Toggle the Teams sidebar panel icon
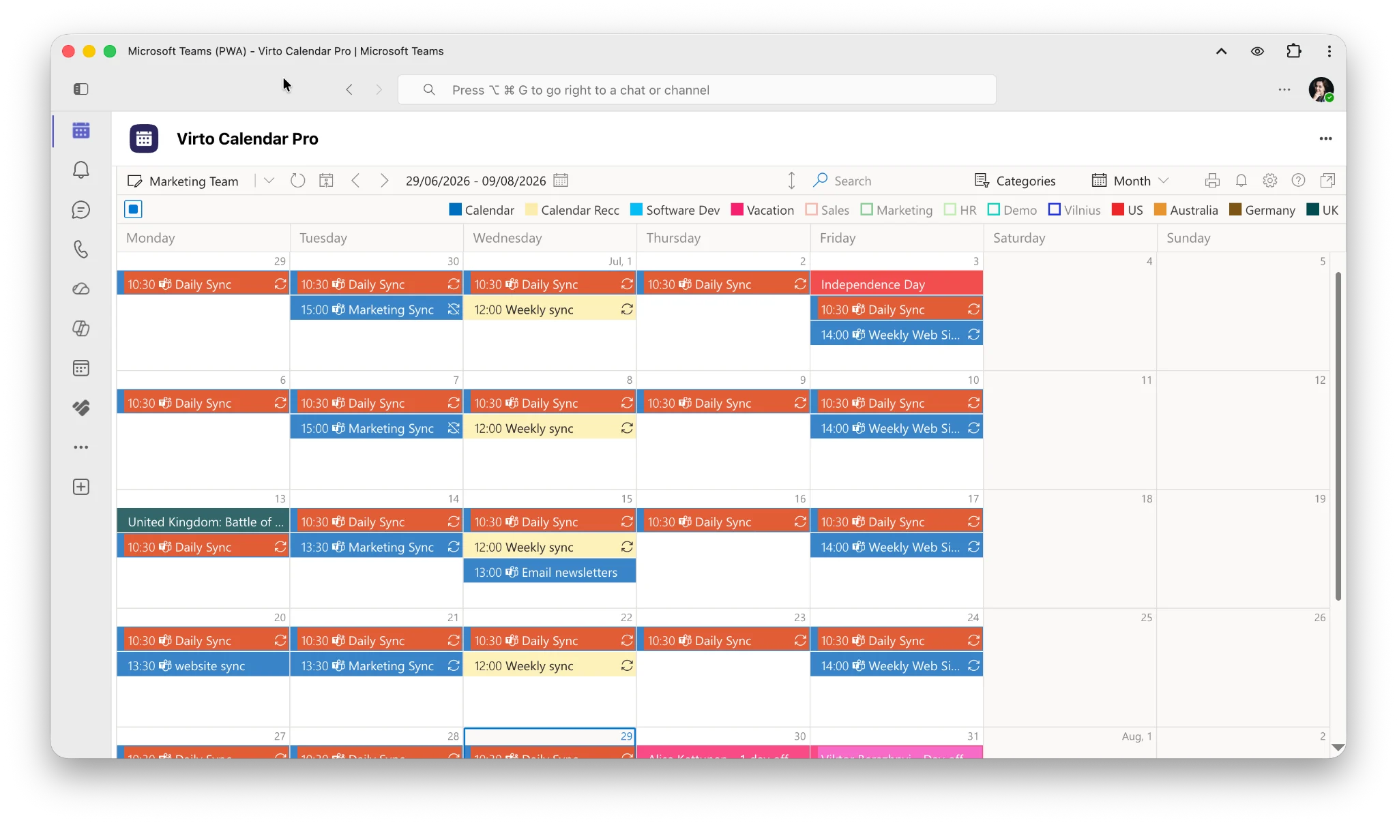This screenshot has width=1397, height=825. click(x=81, y=89)
